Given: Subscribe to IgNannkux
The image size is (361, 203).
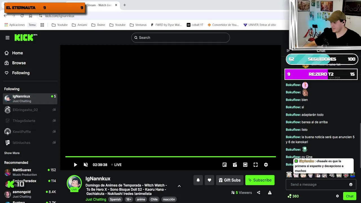Looking at the screenshot, I should click(260, 180).
